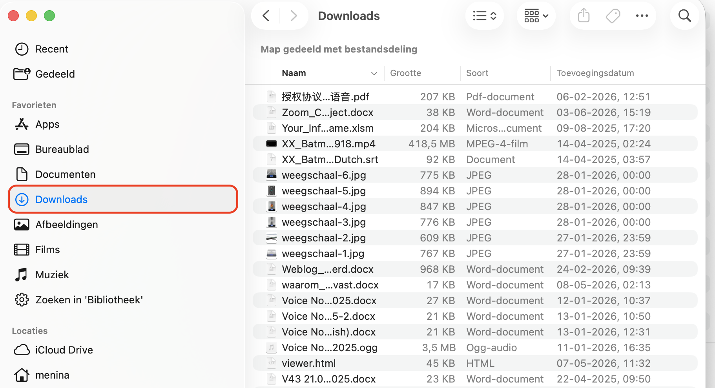Click the Gedeeld shared folder icon

(x=22, y=74)
